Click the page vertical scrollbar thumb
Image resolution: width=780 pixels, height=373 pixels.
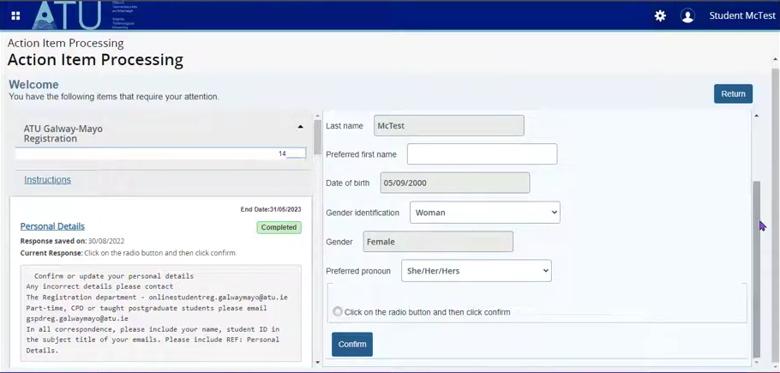tap(775, 214)
